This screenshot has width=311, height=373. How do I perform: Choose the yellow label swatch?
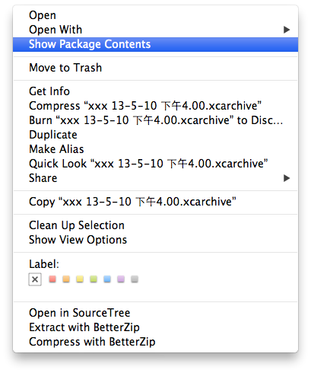coord(80,279)
